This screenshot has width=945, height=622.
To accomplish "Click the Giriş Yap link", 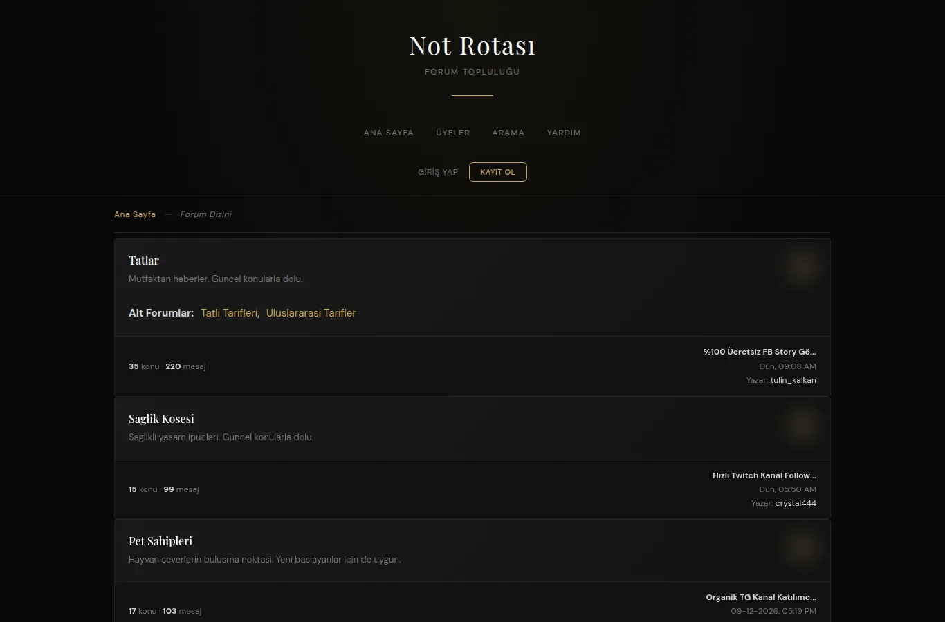I will click(438, 172).
